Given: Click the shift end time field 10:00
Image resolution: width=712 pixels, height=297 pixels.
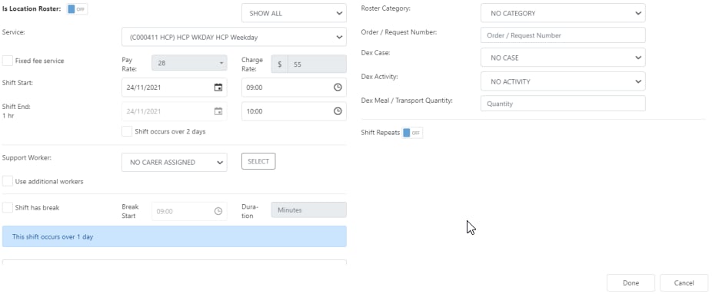Looking at the screenshot, I should click(294, 111).
